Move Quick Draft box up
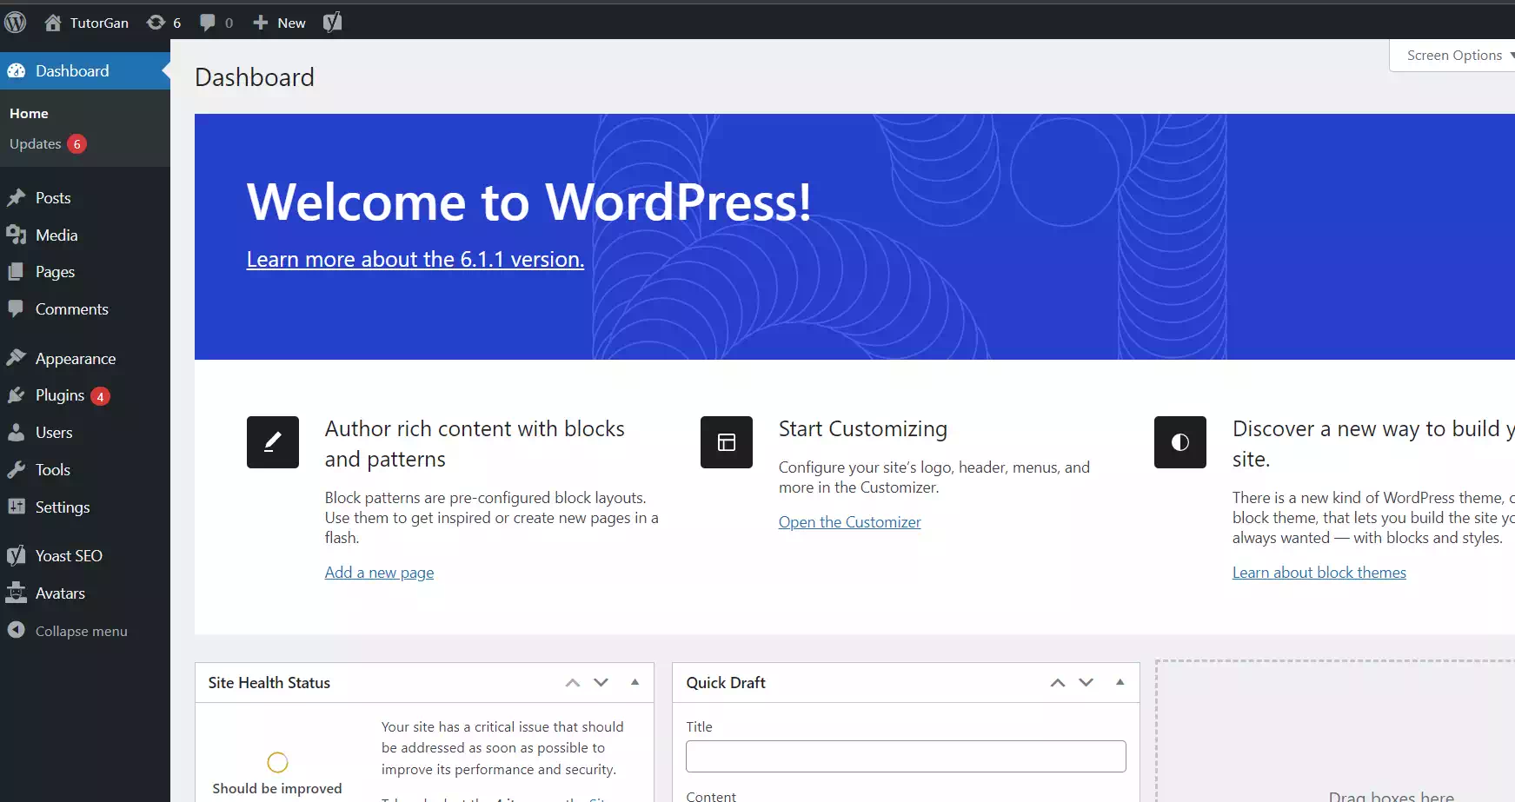1515x802 pixels. [1058, 683]
